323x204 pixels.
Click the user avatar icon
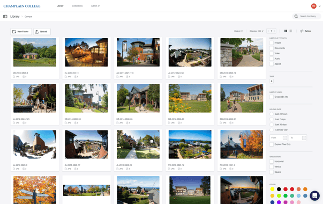pos(313,6)
